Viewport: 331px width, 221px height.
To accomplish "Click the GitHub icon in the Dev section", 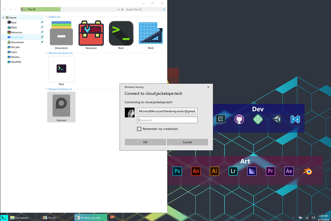I will pyautogui.click(x=239, y=119).
